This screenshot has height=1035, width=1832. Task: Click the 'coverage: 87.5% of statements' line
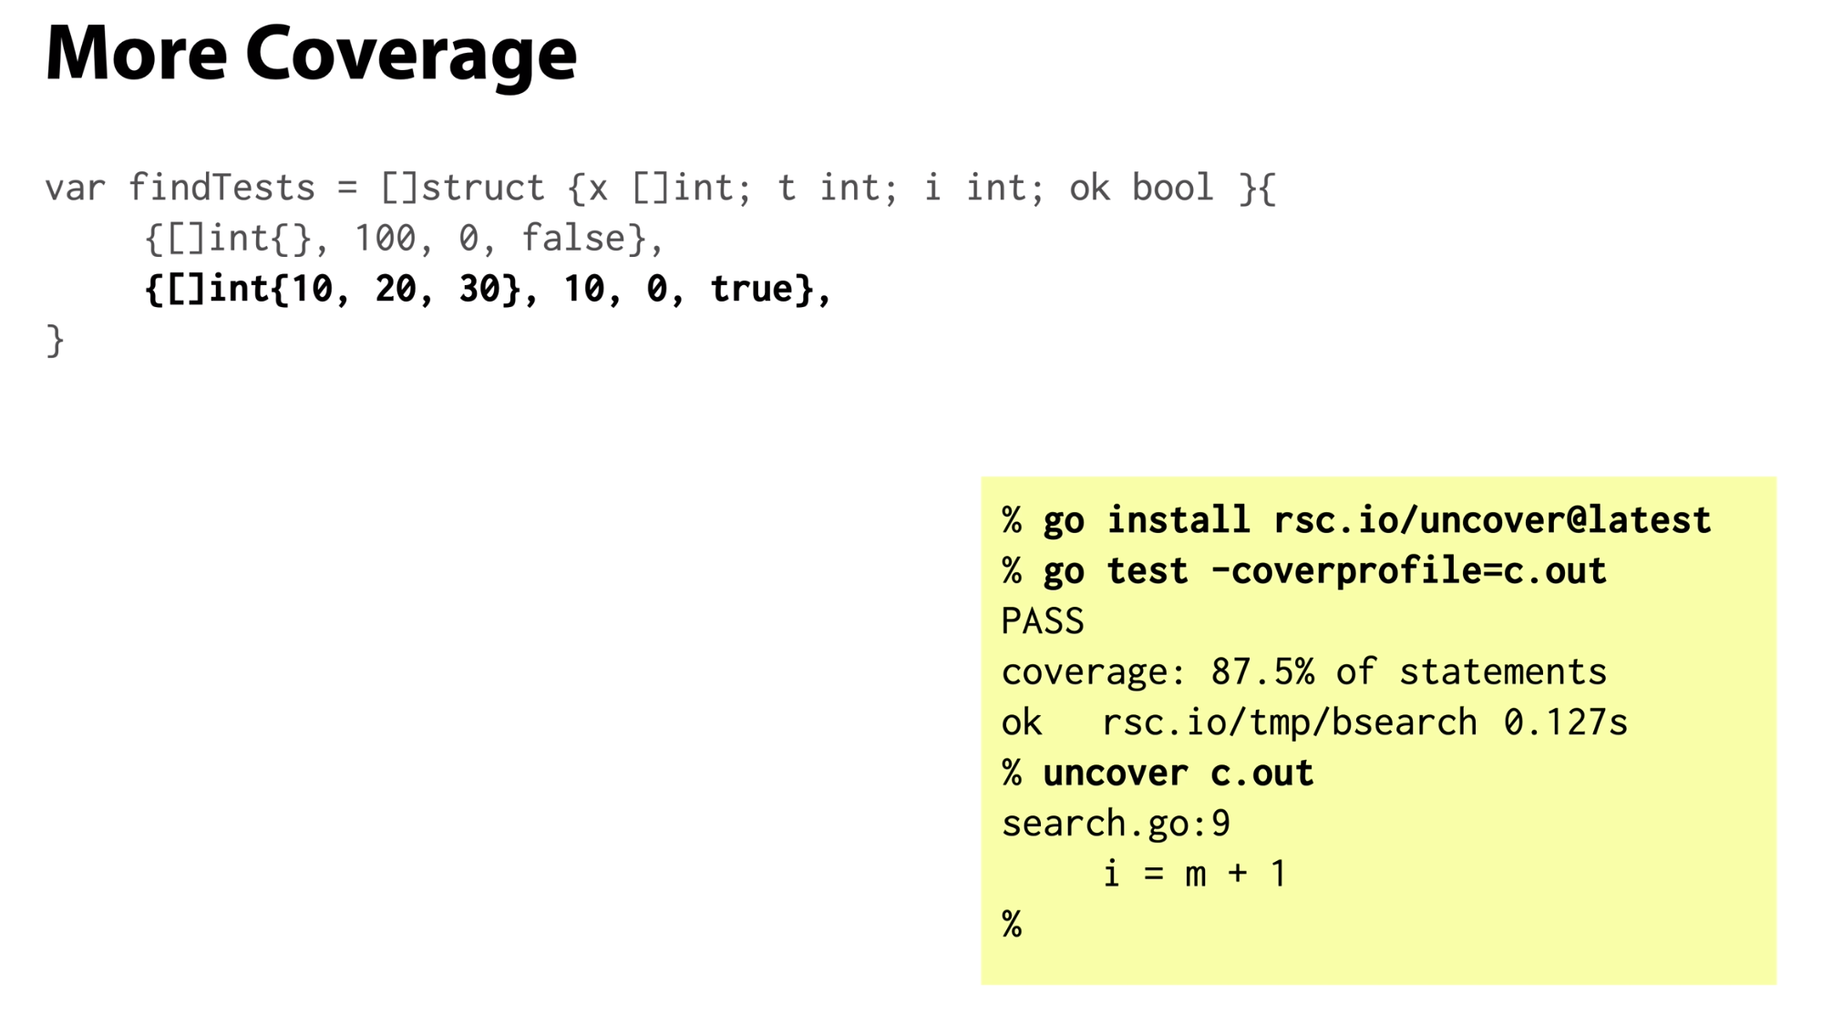tap(1303, 672)
